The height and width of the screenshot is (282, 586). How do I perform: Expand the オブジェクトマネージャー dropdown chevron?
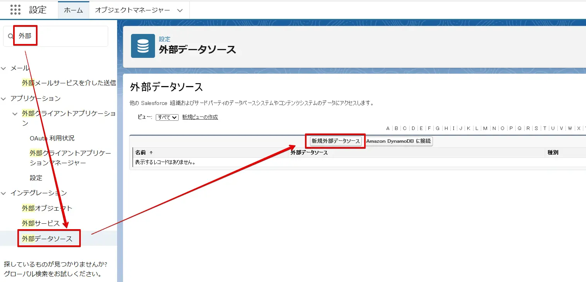[x=179, y=10]
